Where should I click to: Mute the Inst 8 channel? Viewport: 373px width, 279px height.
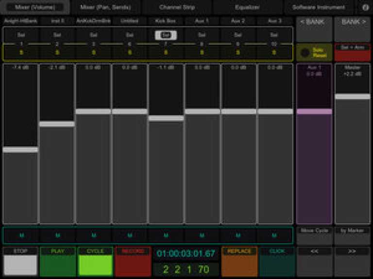58,235
